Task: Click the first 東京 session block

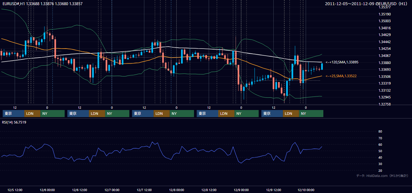Action: pyautogui.click(x=14, y=114)
